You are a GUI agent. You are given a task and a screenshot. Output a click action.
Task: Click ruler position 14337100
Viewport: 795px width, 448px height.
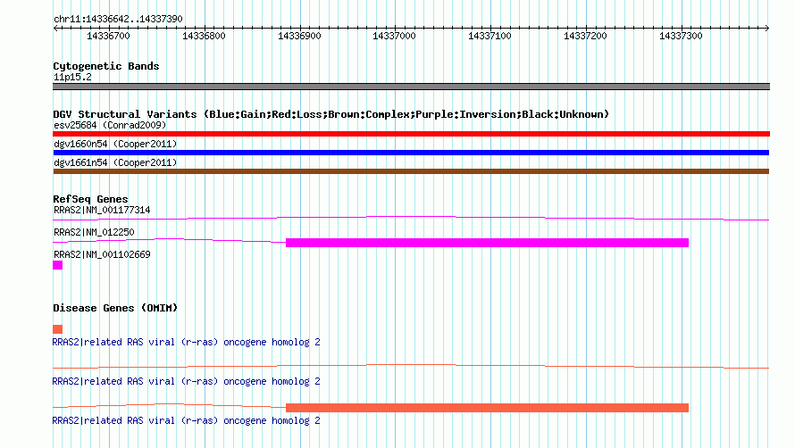(490, 36)
